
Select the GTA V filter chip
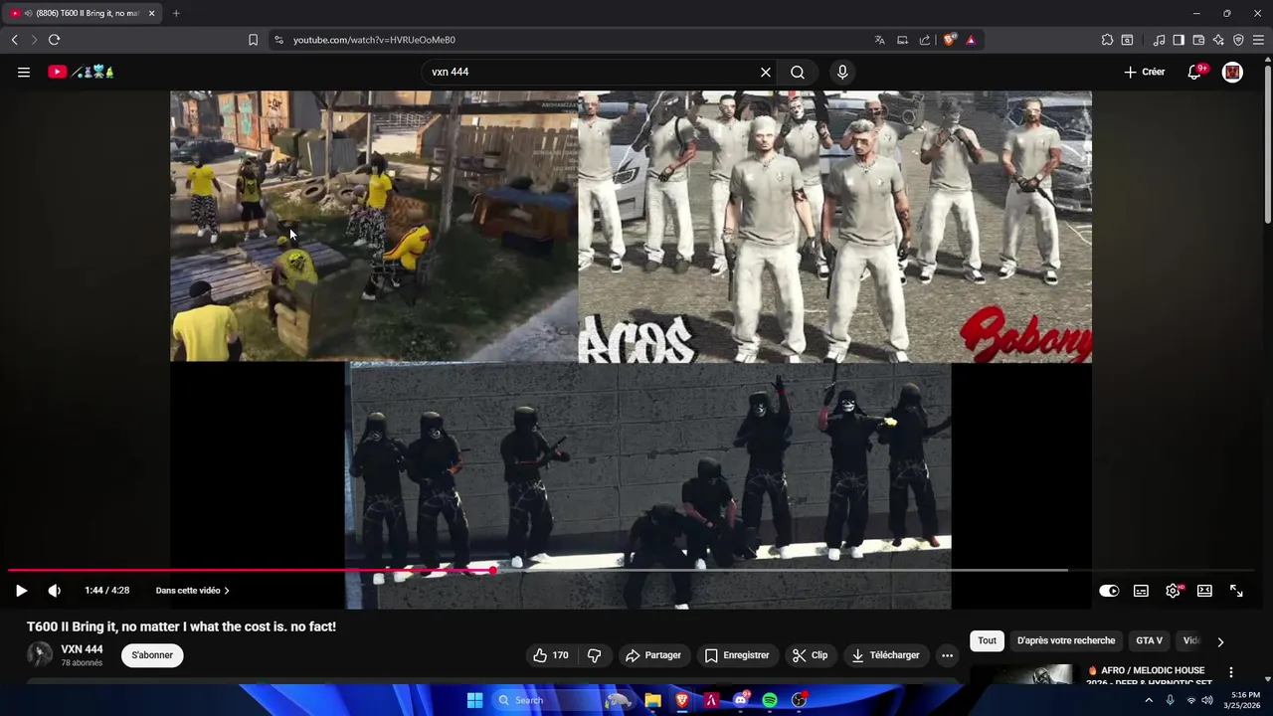[1149, 640]
